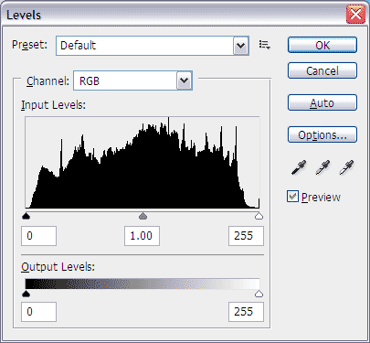This screenshot has height=343, width=370.
Task: Click the OK button
Action: click(x=322, y=45)
